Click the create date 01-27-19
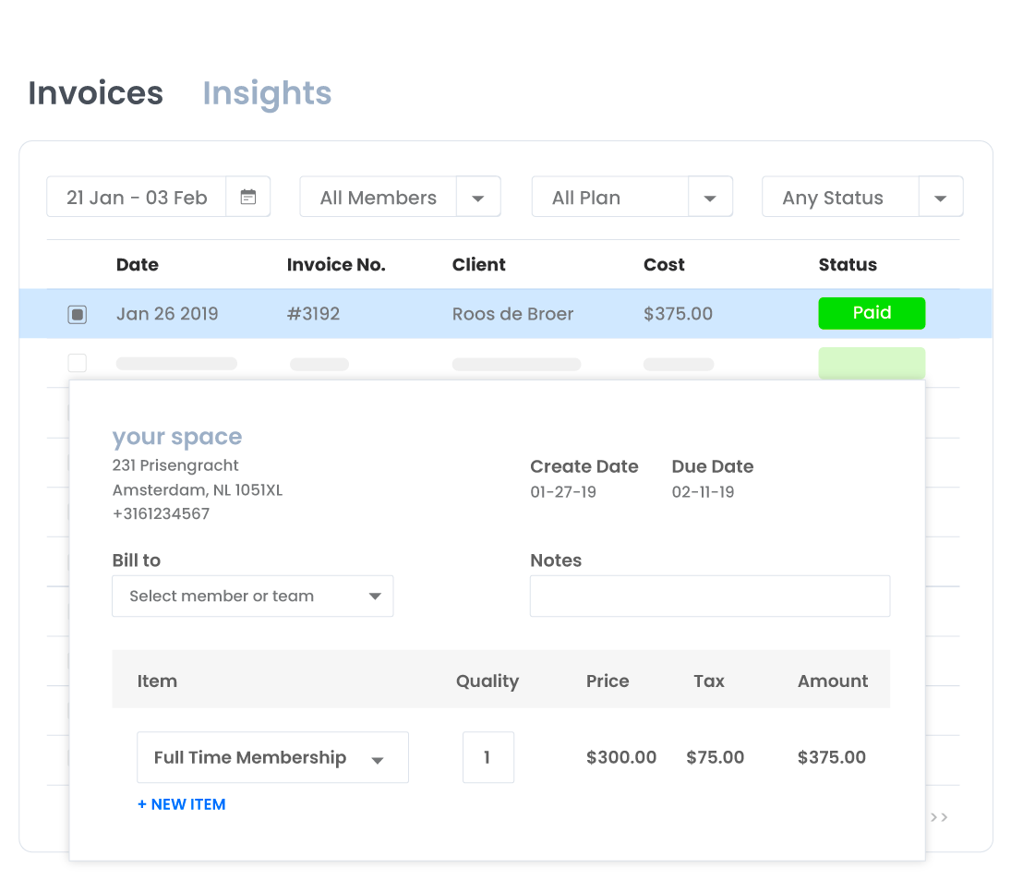 point(563,492)
